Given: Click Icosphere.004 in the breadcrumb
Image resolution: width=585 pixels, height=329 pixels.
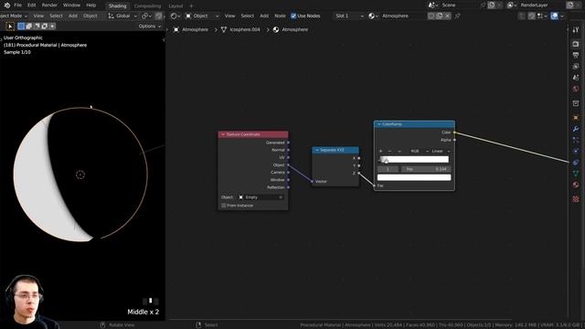Looking at the screenshot, I should tap(244, 29).
